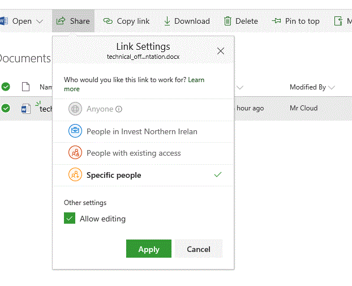The height and width of the screenshot is (286, 352).
Task: Click the Download arrow icon
Action: click(x=167, y=21)
